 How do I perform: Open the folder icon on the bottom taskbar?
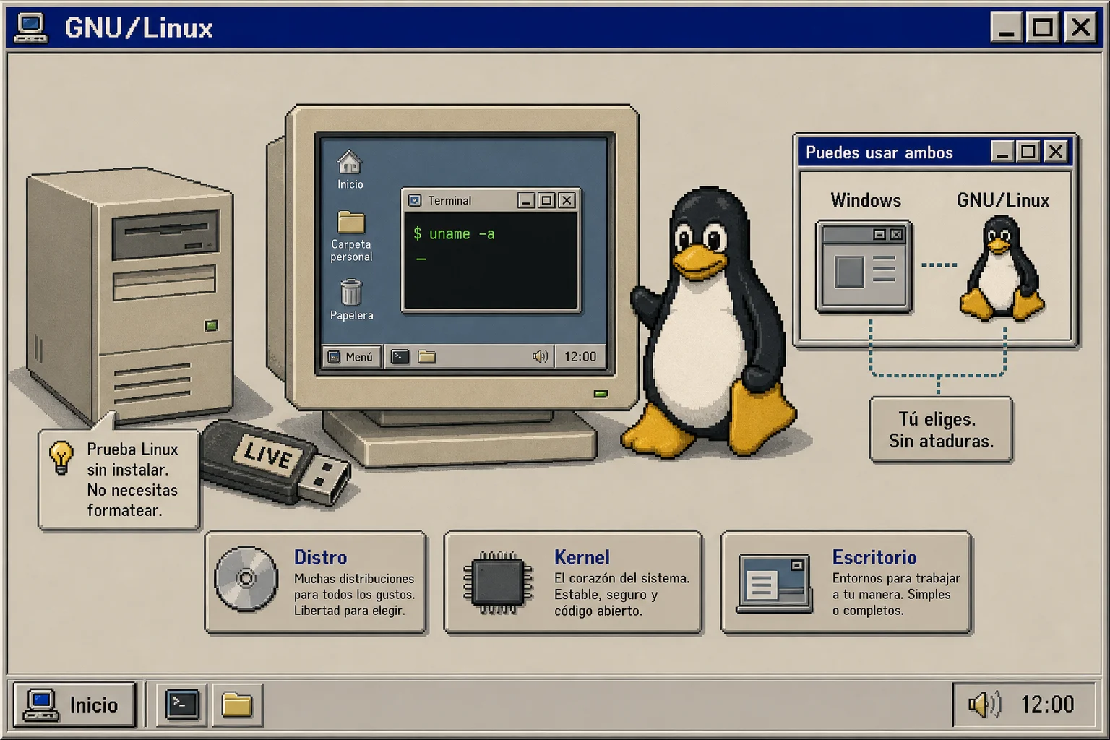pyautogui.click(x=237, y=705)
